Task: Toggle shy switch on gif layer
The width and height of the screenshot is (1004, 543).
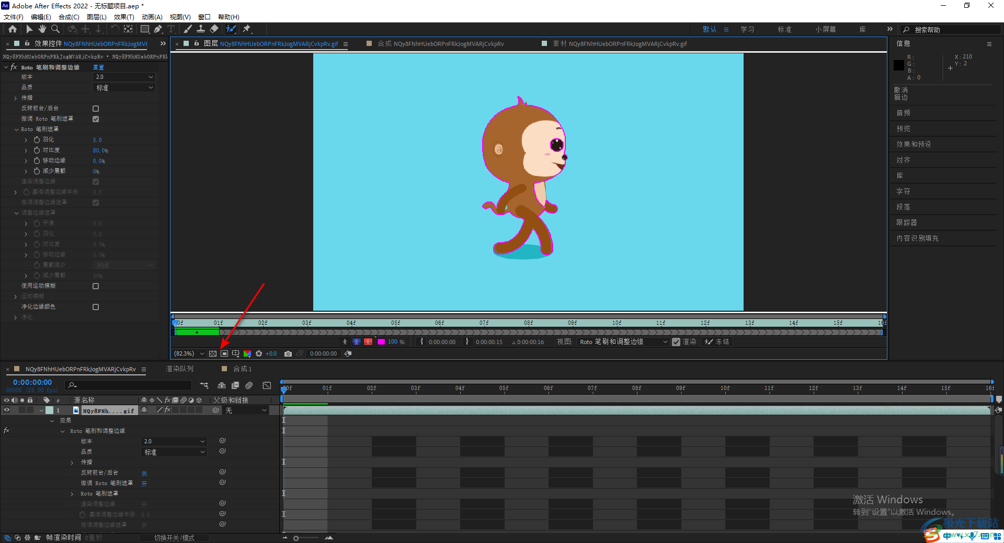Action: tap(144, 410)
